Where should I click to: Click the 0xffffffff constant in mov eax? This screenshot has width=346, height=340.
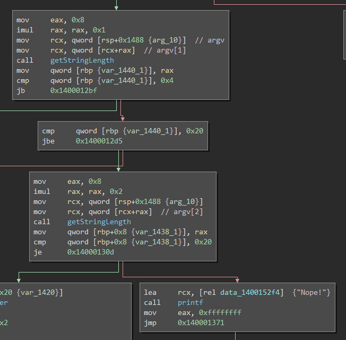(x=220, y=312)
